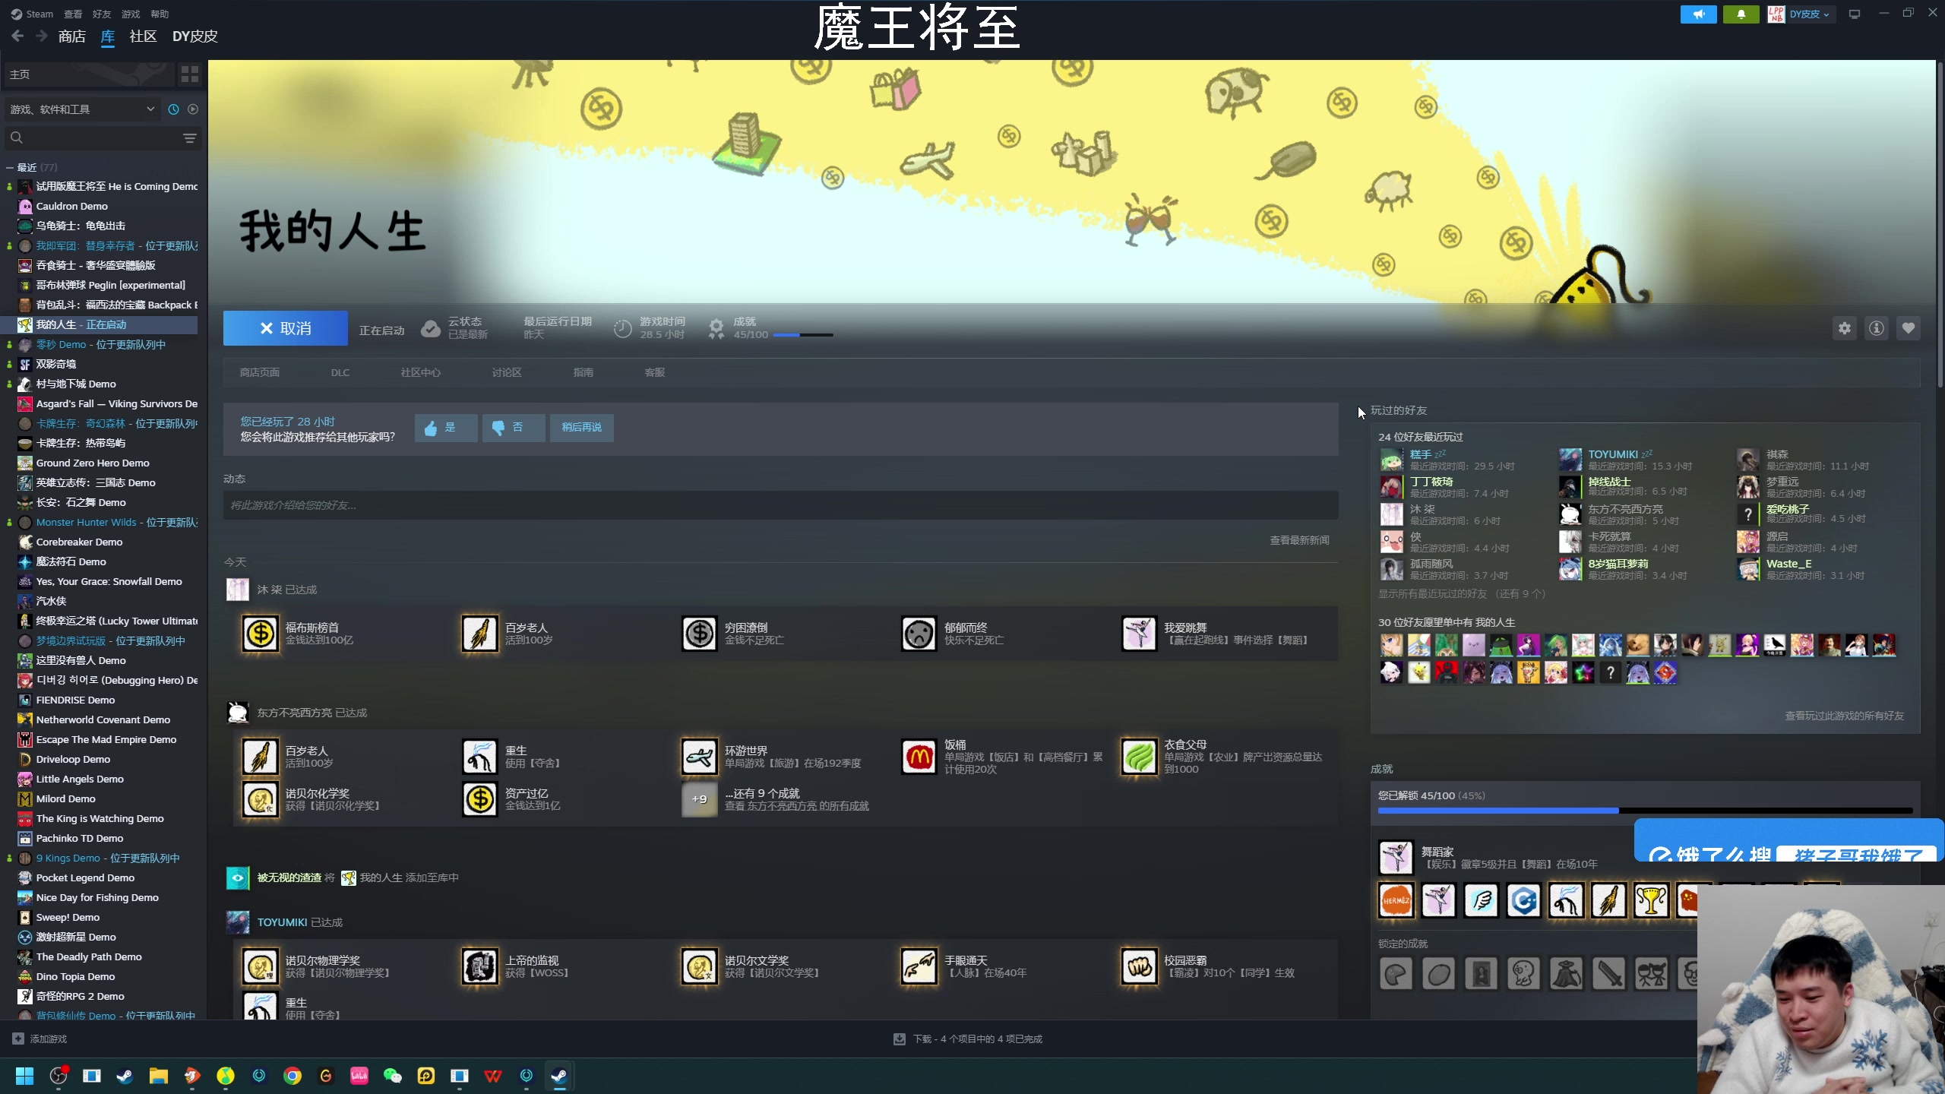Click 查看最新新闻 link
1945x1094 pixels.
(1300, 540)
